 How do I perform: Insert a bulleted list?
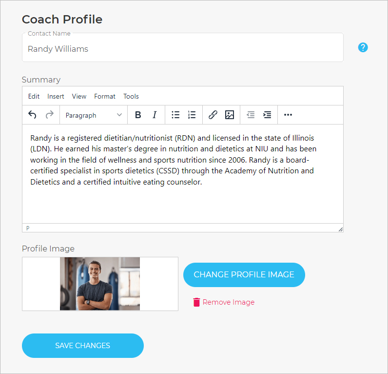[175, 115]
